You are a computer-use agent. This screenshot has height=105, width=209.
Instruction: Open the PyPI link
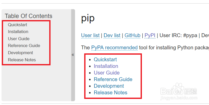point(150,35)
